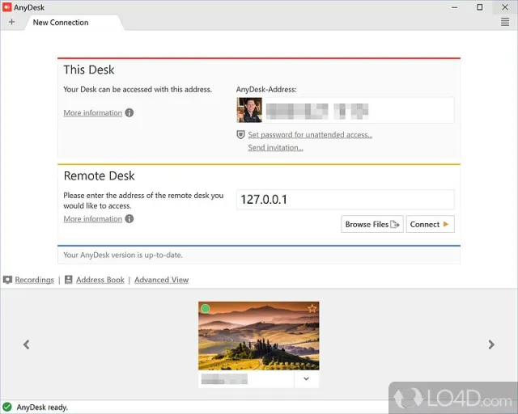Click the blurred session name label
The width and height of the screenshot is (518, 414).
click(224, 379)
